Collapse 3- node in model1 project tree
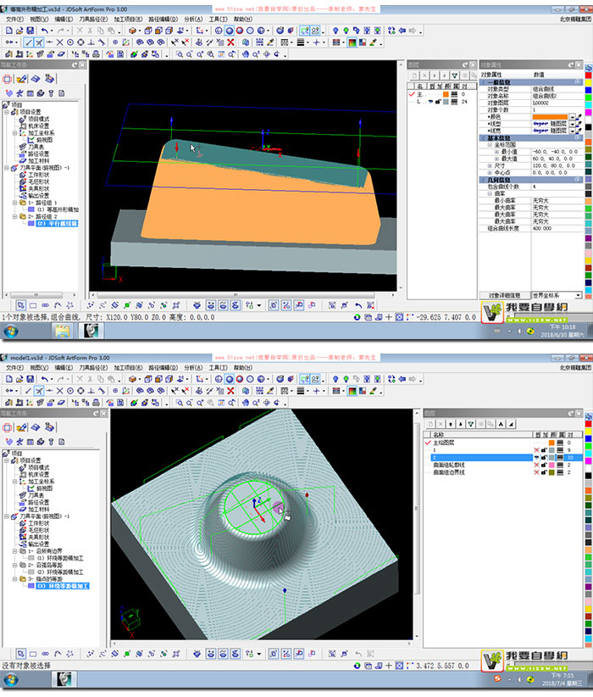This screenshot has height=697, width=593. pyautogui.click(x=14, y=579)
